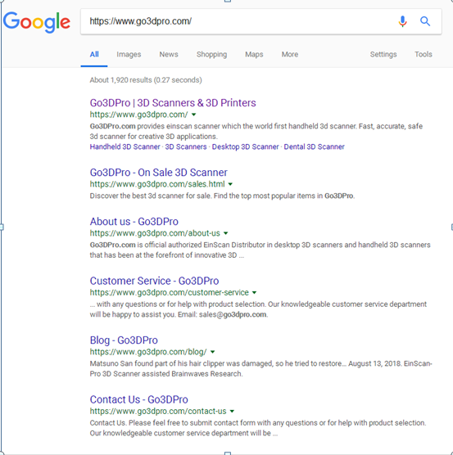The width and height of the screenshot is (453, 455).
Task: Switch to the News tab
Action: 169,54
